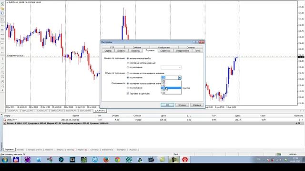Image resolution: width=305 pixels, height=171 pixels.
Task: Click the blue floppy disk taskbar icon
Action: (x=16, y=160)
